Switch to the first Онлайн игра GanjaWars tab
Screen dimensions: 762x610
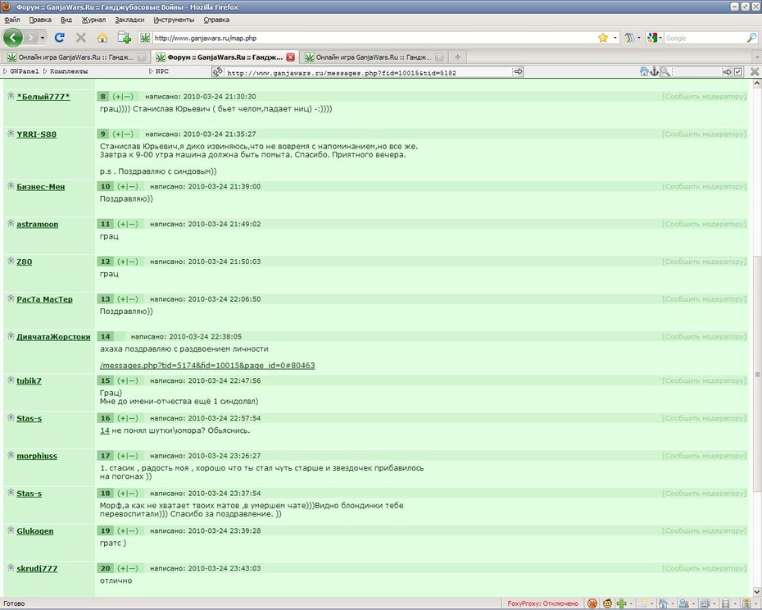pos(75,57)
